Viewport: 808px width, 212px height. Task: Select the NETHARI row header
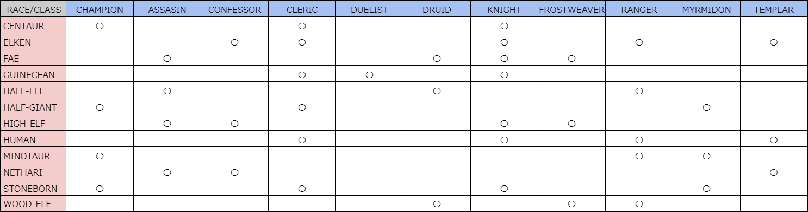34,172
